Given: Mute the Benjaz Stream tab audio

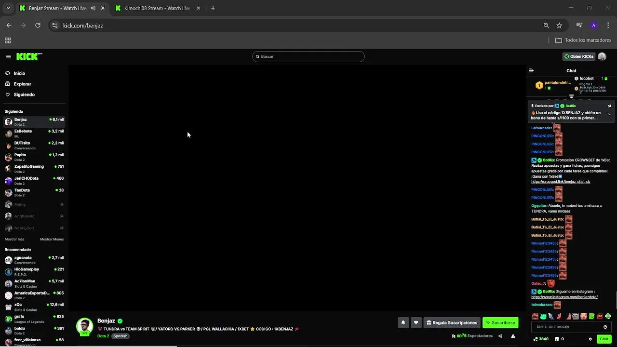Looking at the screenshot, I should tap(93, 8).
